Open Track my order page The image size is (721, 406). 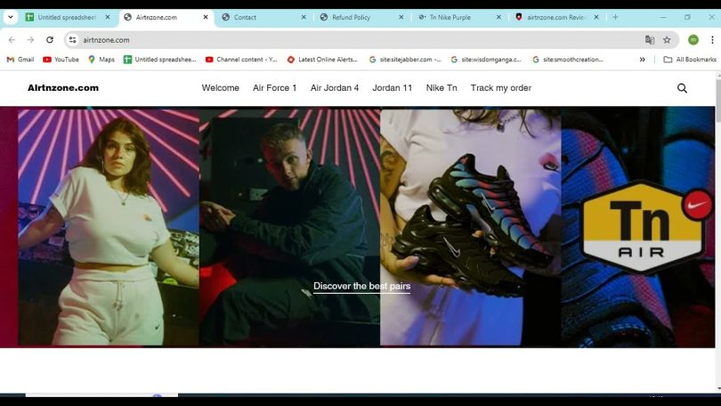(501, 88)
